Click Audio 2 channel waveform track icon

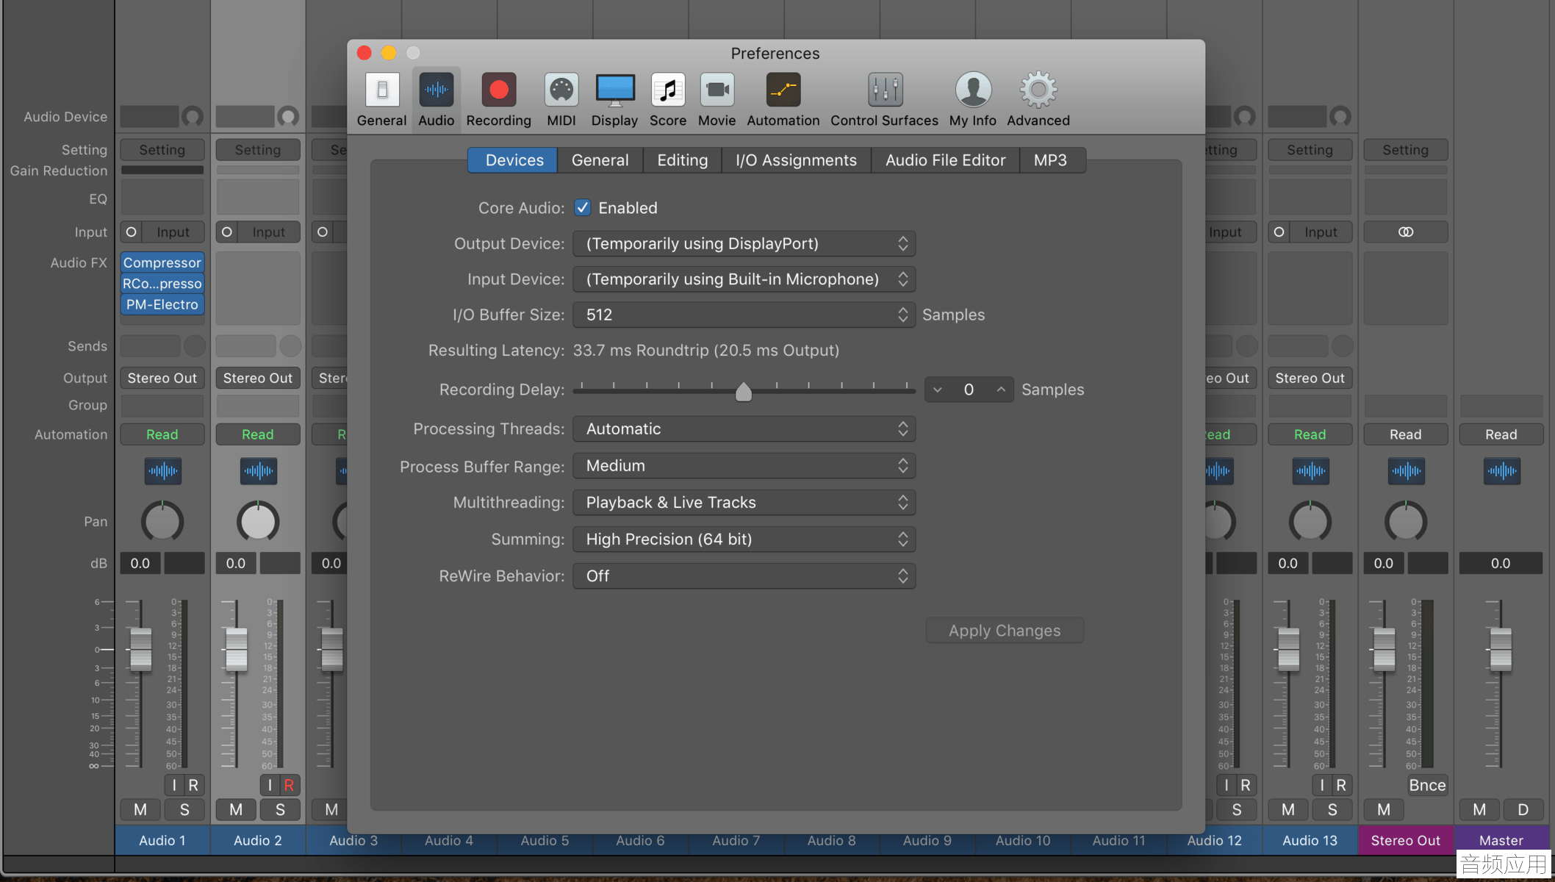click(x=258, y=470)
